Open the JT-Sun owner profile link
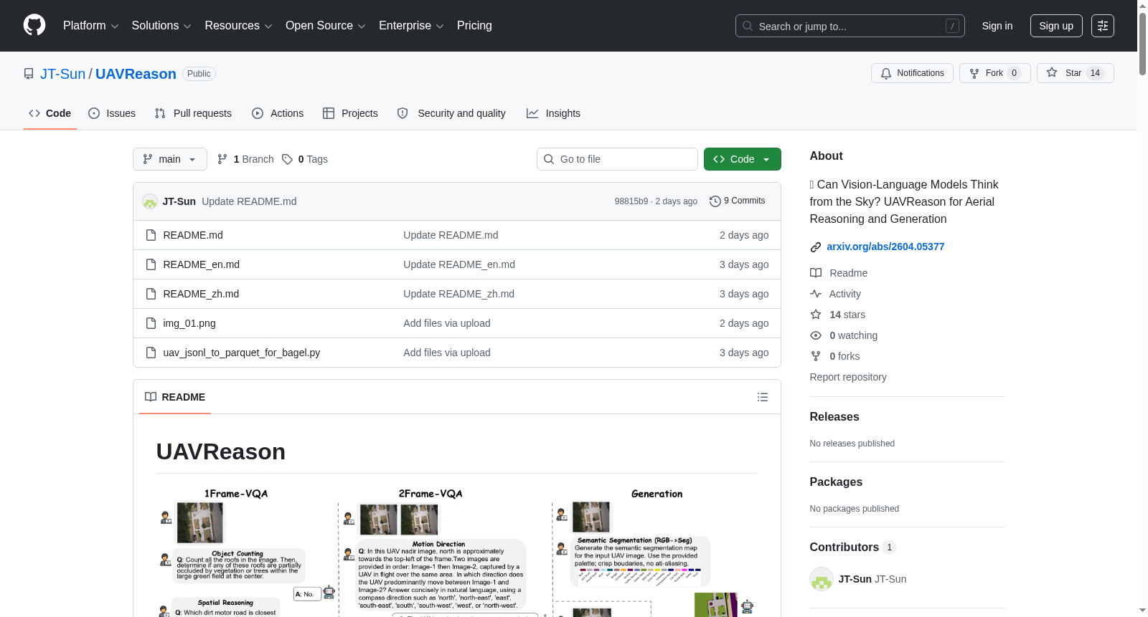This screenshot has width=1148, height=617. (62, 74)
